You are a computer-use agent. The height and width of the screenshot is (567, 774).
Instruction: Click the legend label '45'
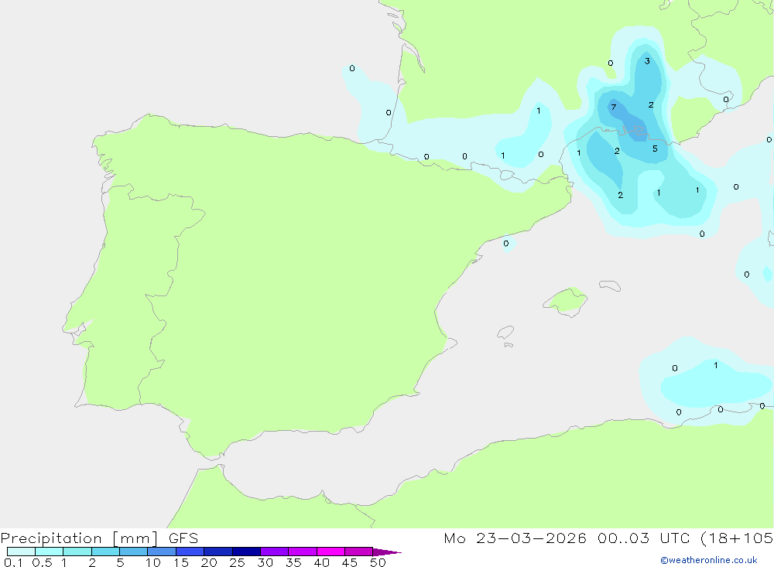pyautogui.click(x=350, y=562)
